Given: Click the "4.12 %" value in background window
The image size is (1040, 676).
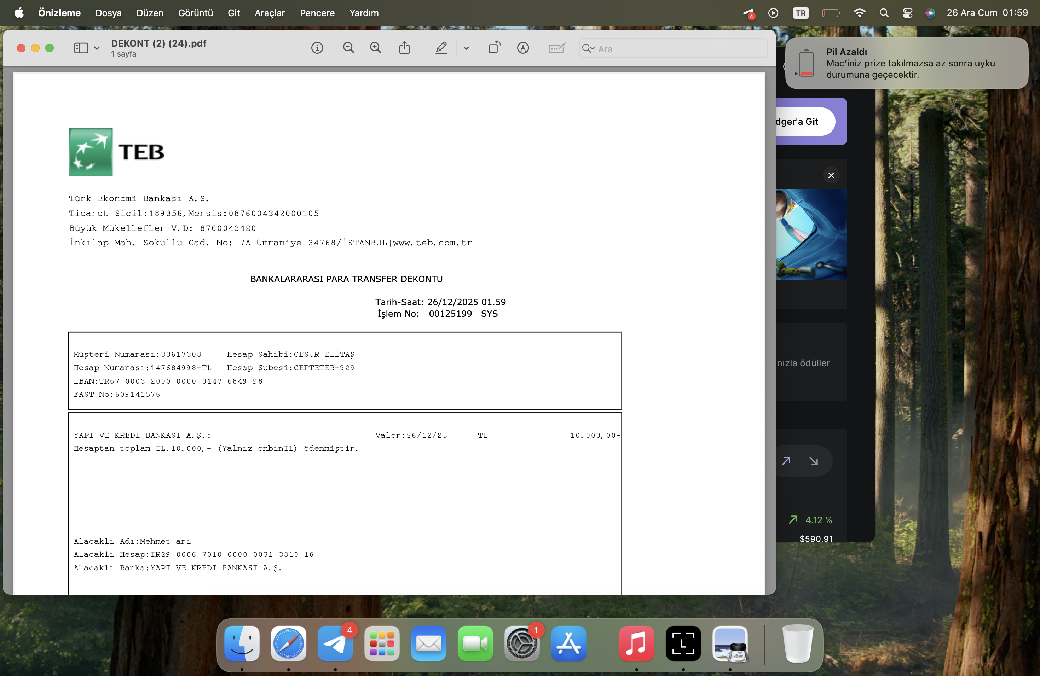Looking at the screenshot, I should click(x=819, y=520).
